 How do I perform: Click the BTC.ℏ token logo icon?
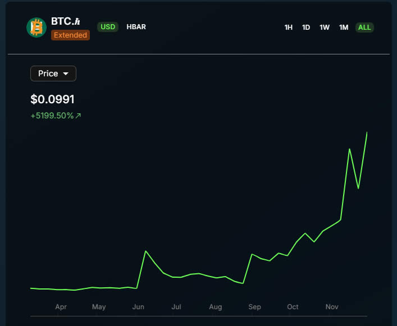tap(36, 27)
